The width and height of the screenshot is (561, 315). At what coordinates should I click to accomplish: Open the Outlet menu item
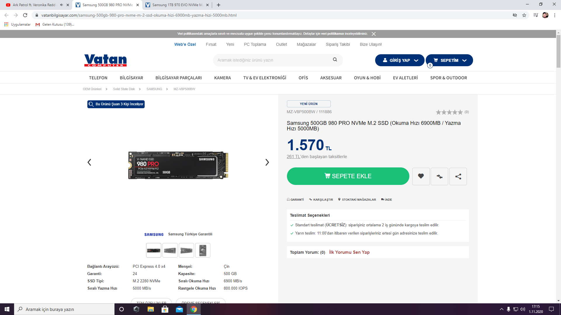click(281, 44)
